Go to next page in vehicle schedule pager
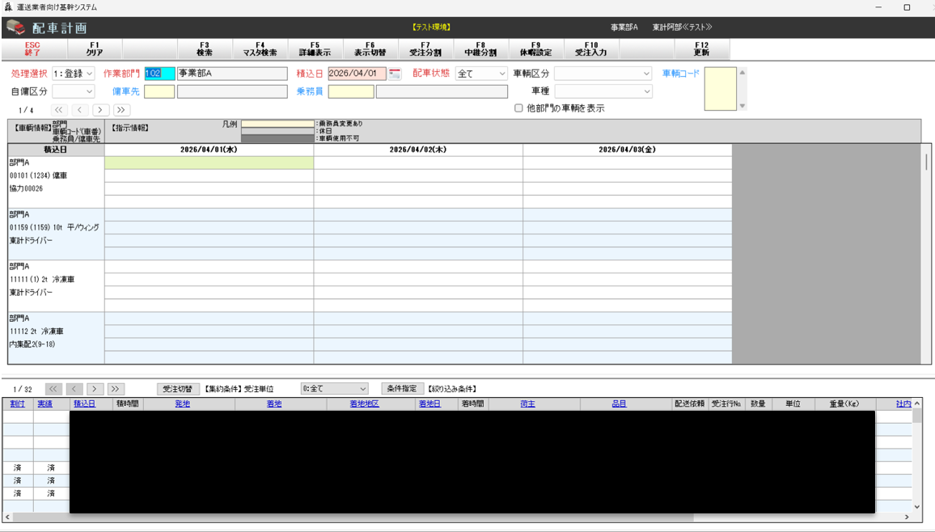The width and height of the screenshot is (935, 532). point(100,110)
